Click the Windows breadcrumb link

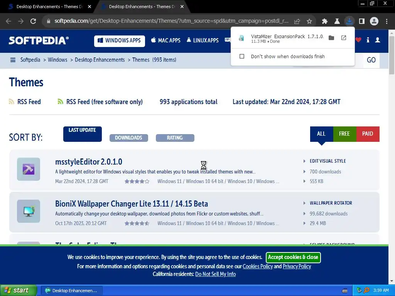tap(57, 60)
